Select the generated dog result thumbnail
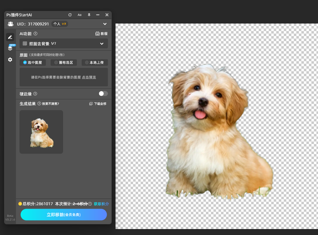Screen dimensions: 318x235 [x=41, y=132]
